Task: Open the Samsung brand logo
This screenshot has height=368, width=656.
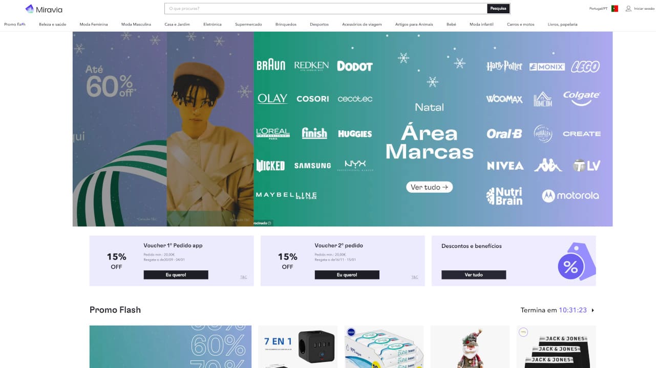Action: [312, 166]
